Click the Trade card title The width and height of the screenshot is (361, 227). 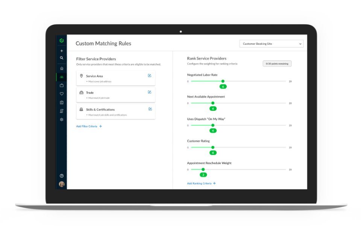(x=90, y=93)
